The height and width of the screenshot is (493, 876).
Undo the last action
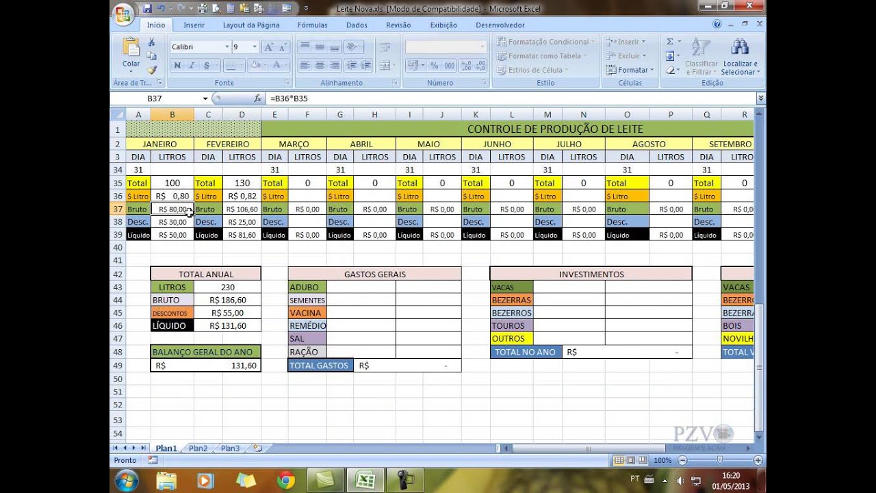pos(161,9)
